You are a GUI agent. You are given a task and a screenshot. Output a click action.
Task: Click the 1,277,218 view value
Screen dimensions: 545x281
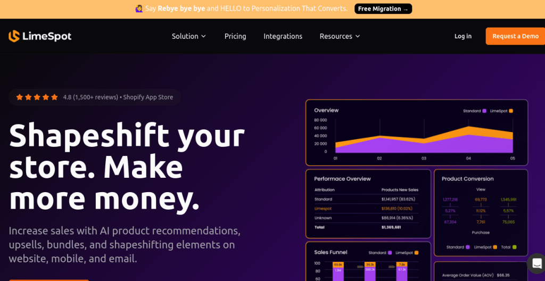pyautogui.click(x=450, y=200)
